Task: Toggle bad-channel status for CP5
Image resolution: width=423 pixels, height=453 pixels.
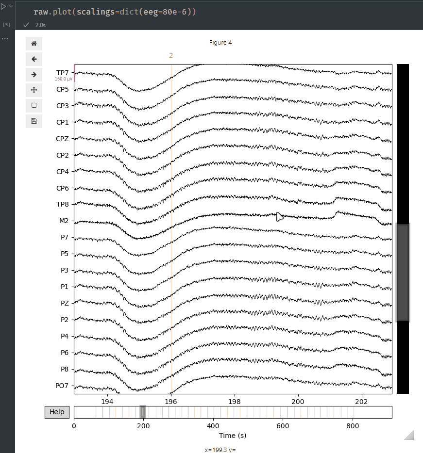Action: coord(63,89)
